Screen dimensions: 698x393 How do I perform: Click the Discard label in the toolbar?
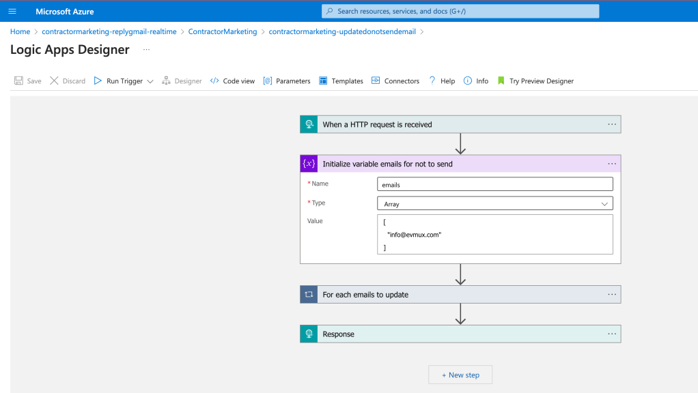pos(74,81)
